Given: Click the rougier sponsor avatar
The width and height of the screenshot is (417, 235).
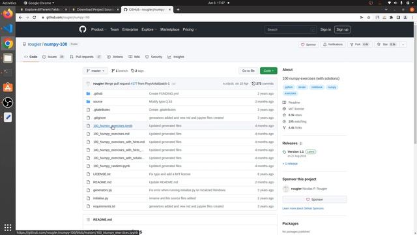Looking at the screenshot, I should [286, 189].
